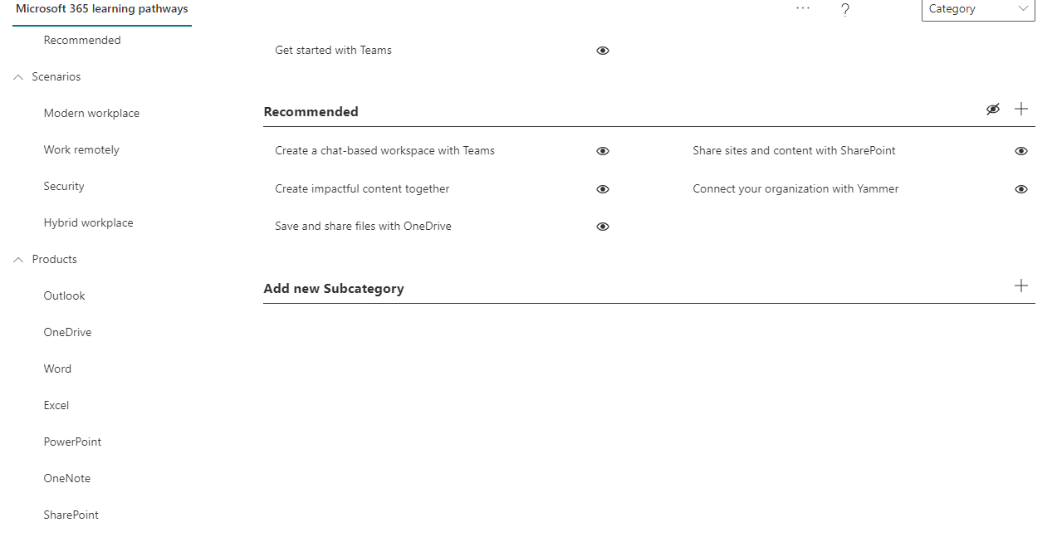Image resolution: width=1057 pixels, height=537 pixels.
Task: Open the Modern workplace category
Action: tap(91, 113)
